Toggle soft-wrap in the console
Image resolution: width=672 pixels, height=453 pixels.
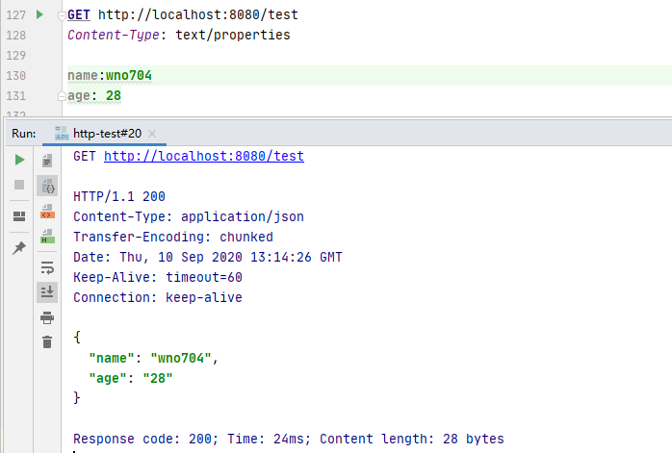pyautogui.click(x=47, y=267)
